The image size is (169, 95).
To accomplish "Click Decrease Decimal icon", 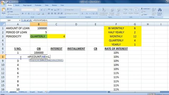I will click(96, 13).
